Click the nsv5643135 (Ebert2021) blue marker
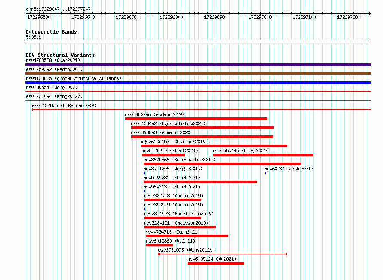Screen dimensions: 383x280 [x=144, y=191]
